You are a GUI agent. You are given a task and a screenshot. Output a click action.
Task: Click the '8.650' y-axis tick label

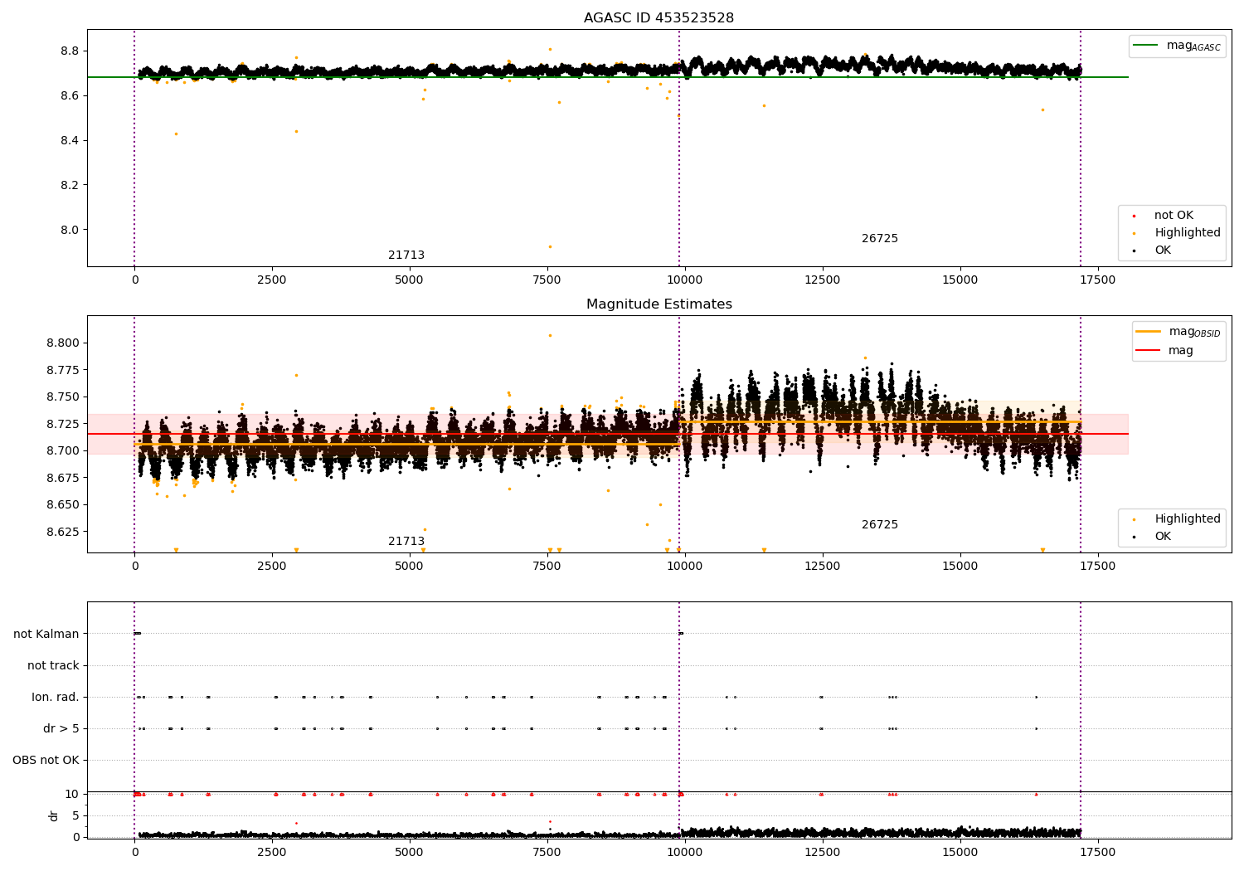63,505
